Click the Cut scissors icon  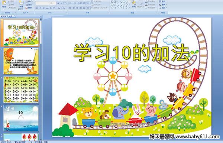[9, 1]
